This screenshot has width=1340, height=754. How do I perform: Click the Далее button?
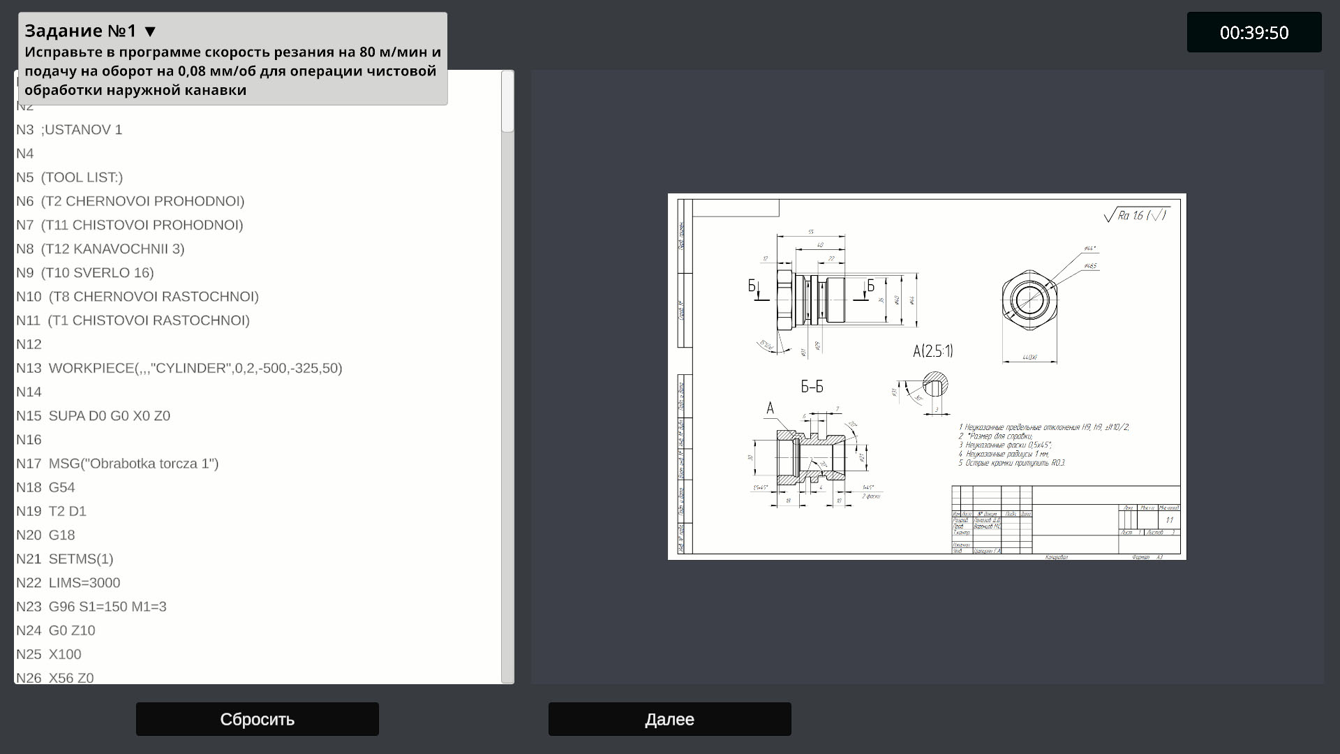pos(669,719)
